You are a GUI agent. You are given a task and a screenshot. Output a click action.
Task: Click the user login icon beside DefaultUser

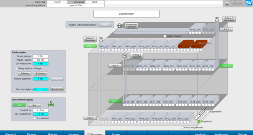click(x=227, y=4)
